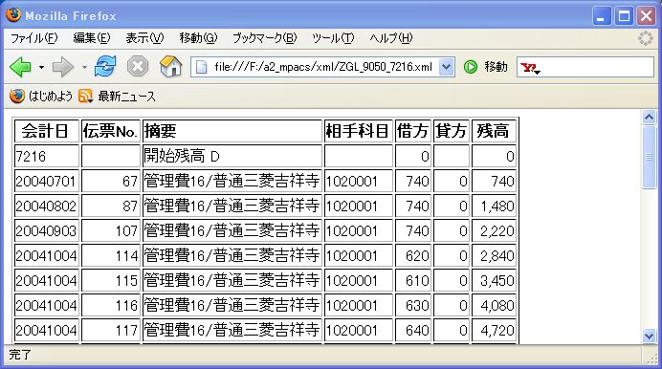Image resolution: width=662 pixels, height=369 pixels.
Task: Click balance cell 4,080
Action: [x=494, y=305]
